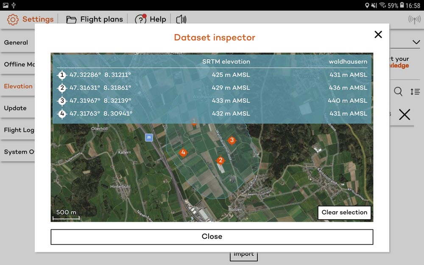Click the sort order icon beside the magnifier
424x265 pixels.
coord(415,91)
